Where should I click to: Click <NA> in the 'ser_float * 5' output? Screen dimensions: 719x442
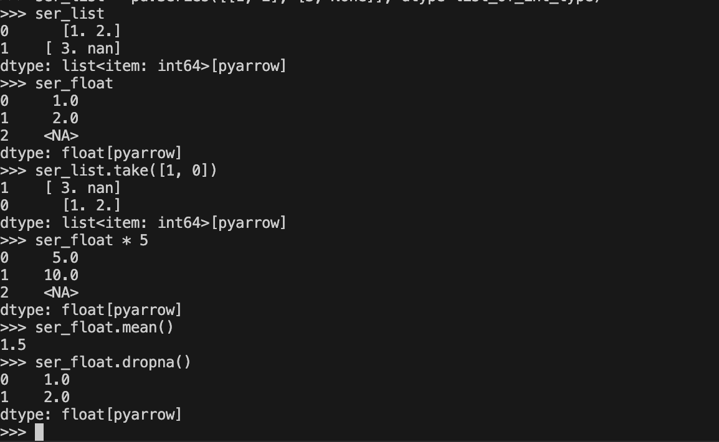(61, 293)
